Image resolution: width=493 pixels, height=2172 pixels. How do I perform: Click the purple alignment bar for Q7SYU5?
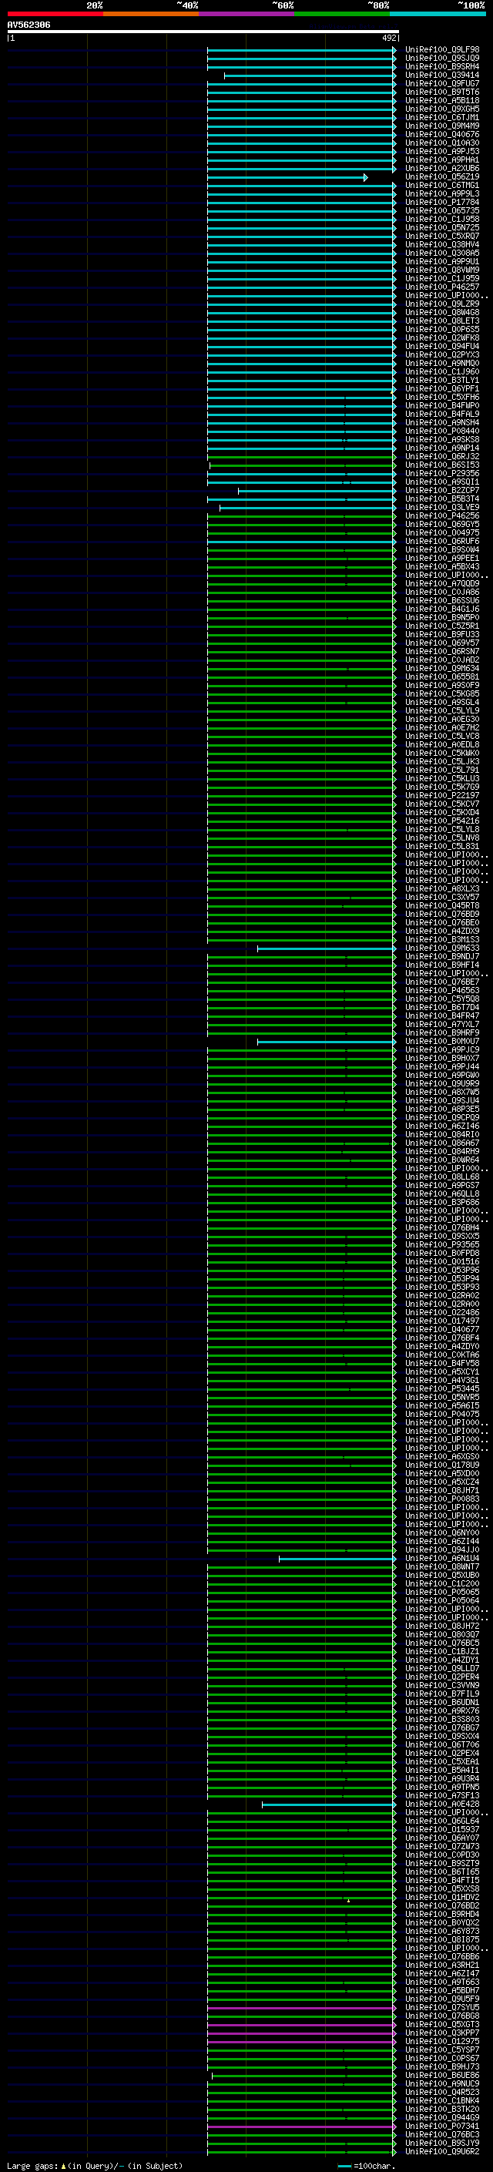(302, 2009)
